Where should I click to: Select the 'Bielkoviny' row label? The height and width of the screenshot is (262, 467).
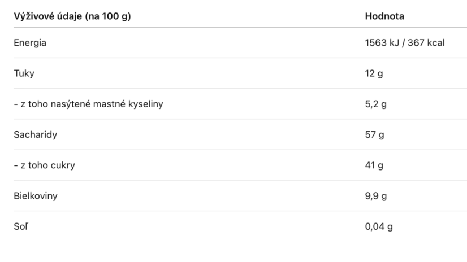pos(36,196)
